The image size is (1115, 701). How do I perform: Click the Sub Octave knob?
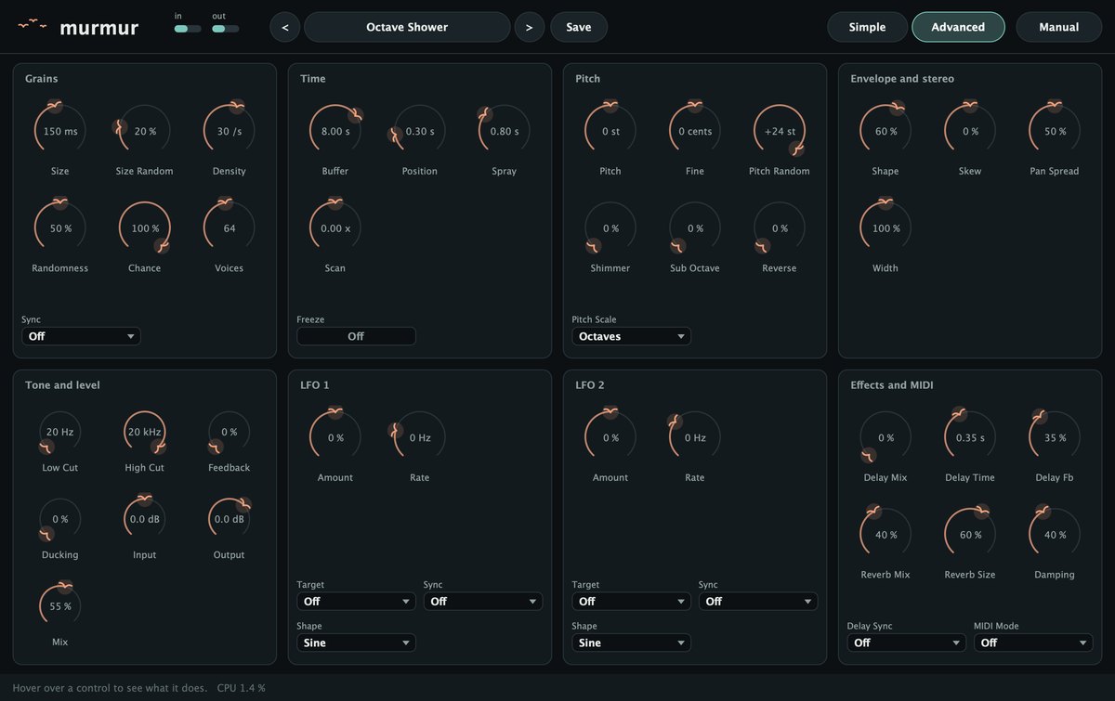[695, 228]
